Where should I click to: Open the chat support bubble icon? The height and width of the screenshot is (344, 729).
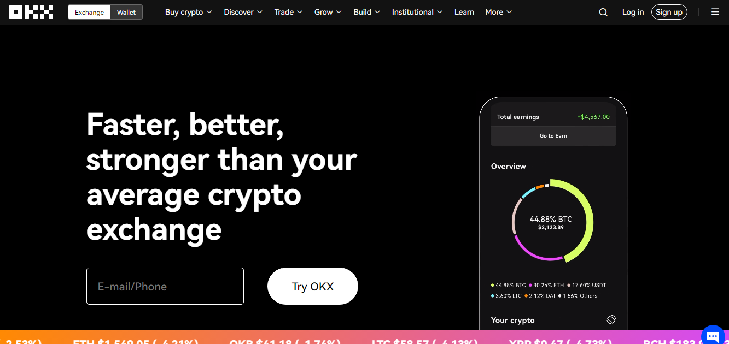click(713, 335)
